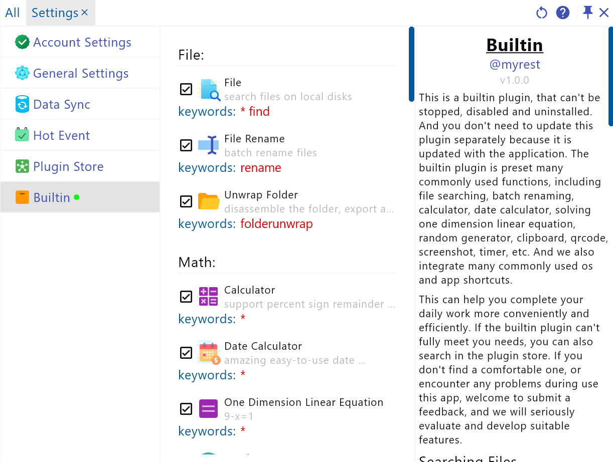This screenshot has width=613, height=462.
Task: Click the File search plugin icon
Action: tap(209, 89)
